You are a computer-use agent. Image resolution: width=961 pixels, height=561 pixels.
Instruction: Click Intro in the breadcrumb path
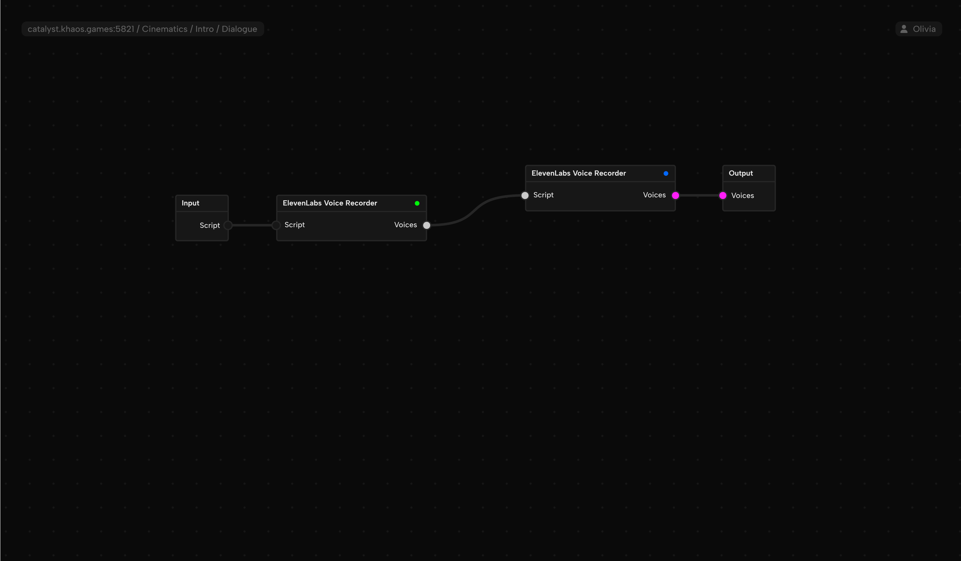[x=205, y=29]
